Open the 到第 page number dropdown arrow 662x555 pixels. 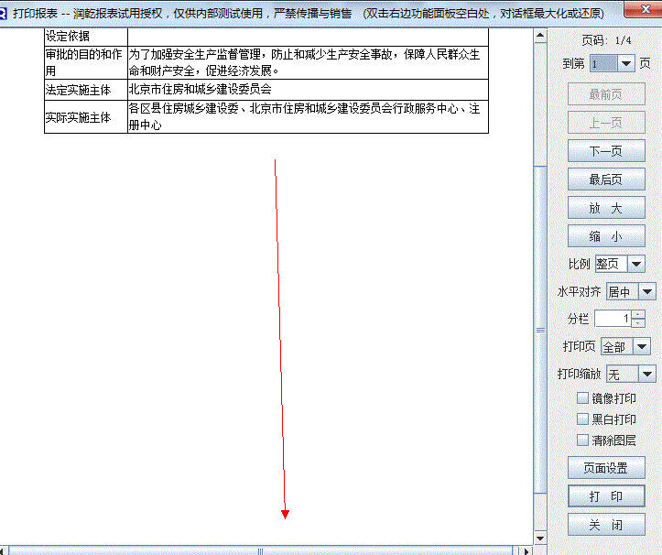pos(626,64)
